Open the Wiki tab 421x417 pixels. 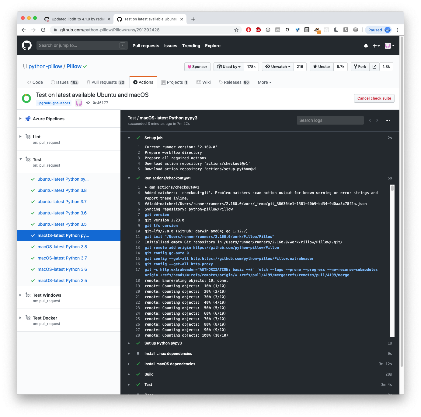pos(204,82)
